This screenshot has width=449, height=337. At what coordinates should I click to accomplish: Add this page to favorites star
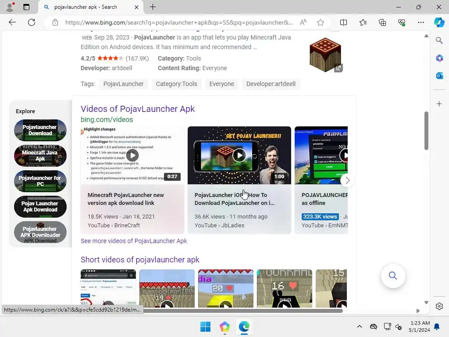(321, 22)
